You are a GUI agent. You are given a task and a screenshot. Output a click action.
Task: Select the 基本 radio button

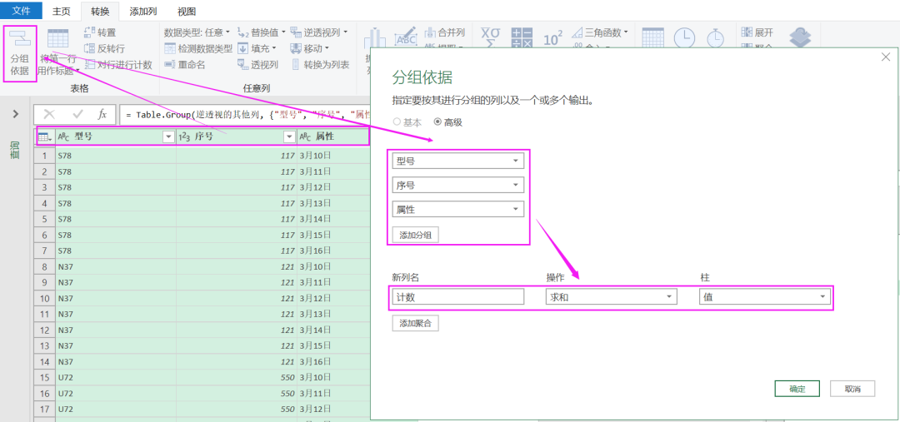coord(397,122)
